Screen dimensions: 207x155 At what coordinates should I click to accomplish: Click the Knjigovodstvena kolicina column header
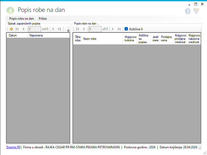[130, 39]
